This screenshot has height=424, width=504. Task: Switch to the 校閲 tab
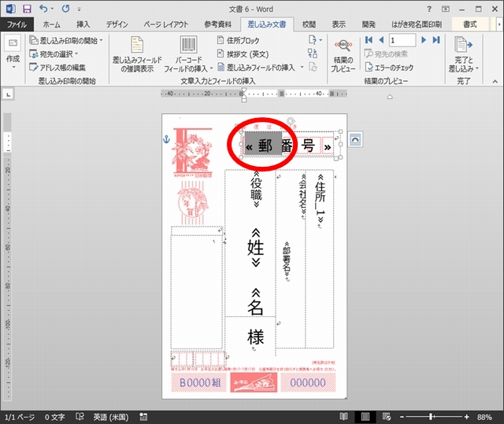[309, 24]
